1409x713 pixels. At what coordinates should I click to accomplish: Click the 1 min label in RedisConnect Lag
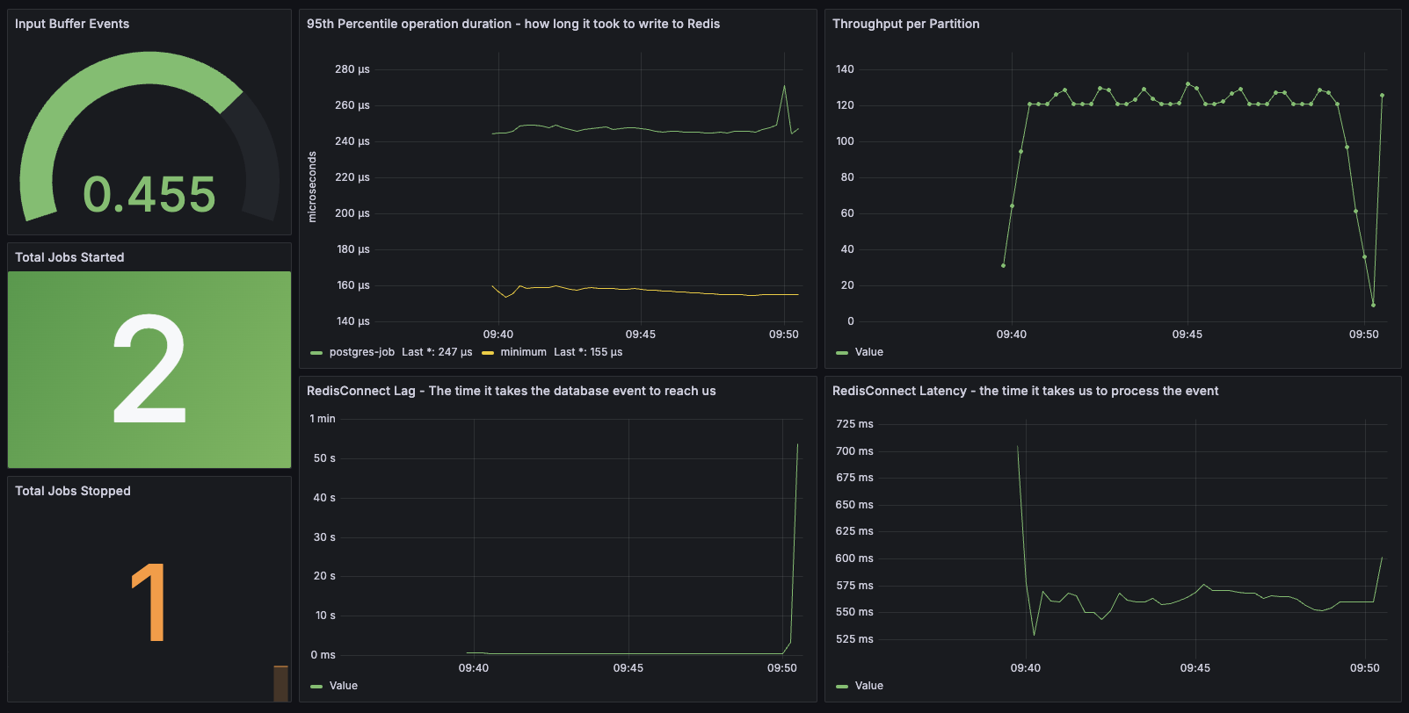point(323,419)
